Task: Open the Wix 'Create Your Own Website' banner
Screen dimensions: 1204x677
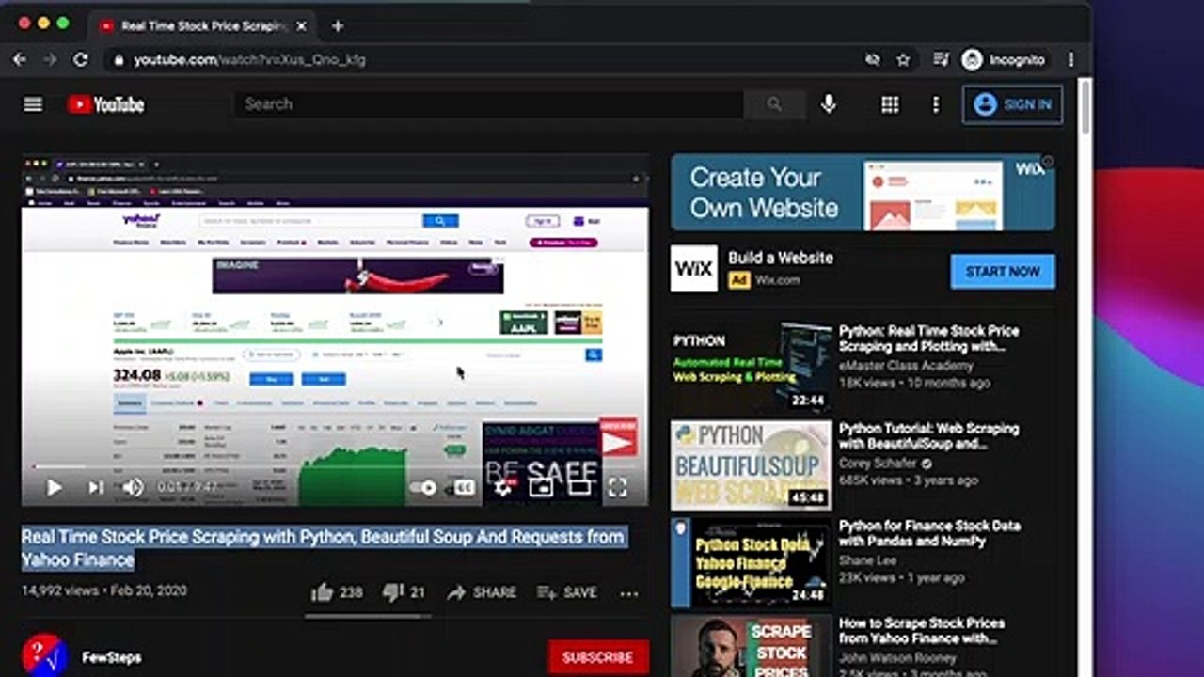Action: [x=863, y=193]
